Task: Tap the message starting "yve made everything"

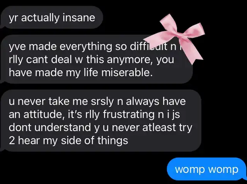Action: pyautogui.click(x=96, y=59)
